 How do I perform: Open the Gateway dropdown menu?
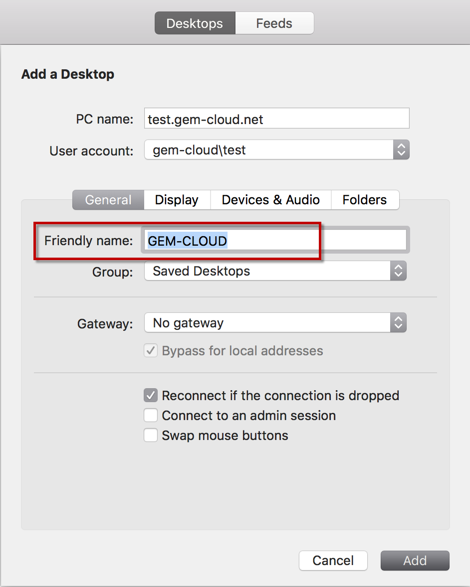[275, 322]
